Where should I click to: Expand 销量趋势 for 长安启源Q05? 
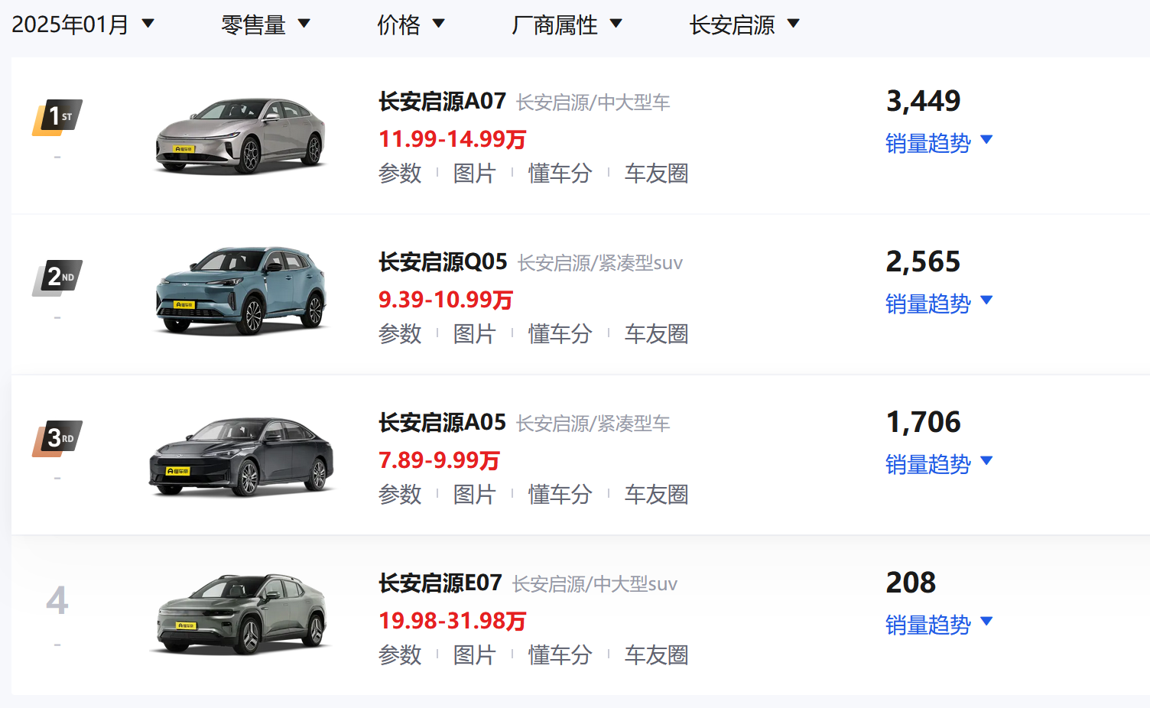click(939, 303)
